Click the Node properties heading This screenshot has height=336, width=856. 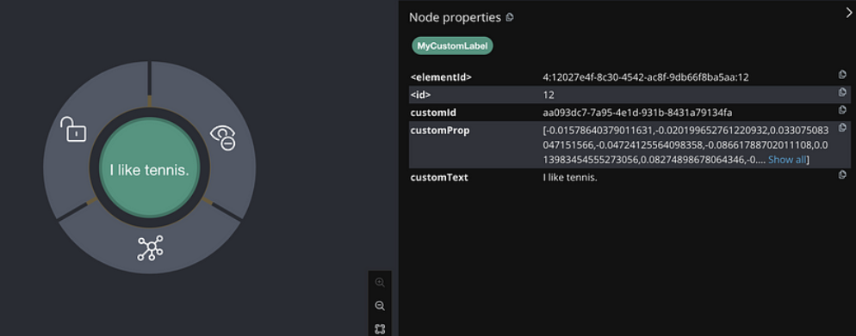(455, 17)
